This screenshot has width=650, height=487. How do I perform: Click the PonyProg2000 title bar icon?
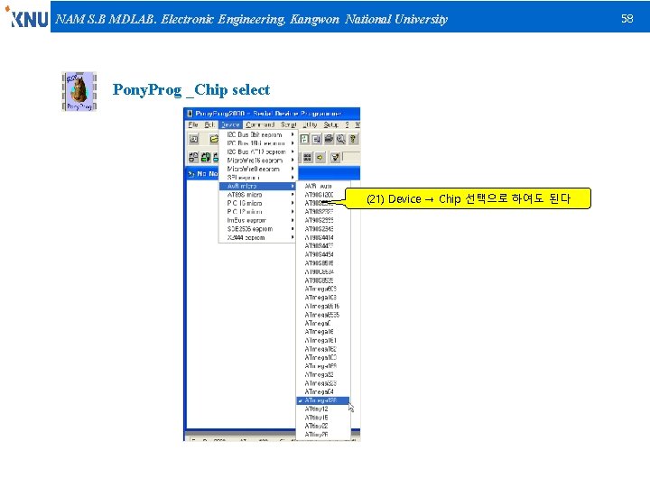pyautogui.click(x=190, y=114)
